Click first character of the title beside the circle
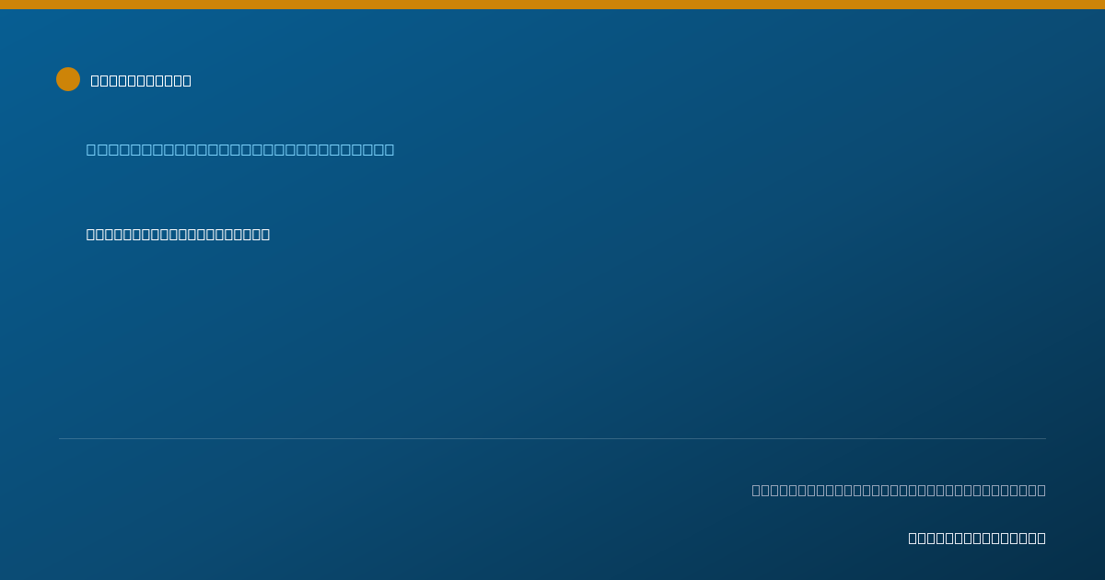Viewport: 1105px width, 580px height. 95,80
